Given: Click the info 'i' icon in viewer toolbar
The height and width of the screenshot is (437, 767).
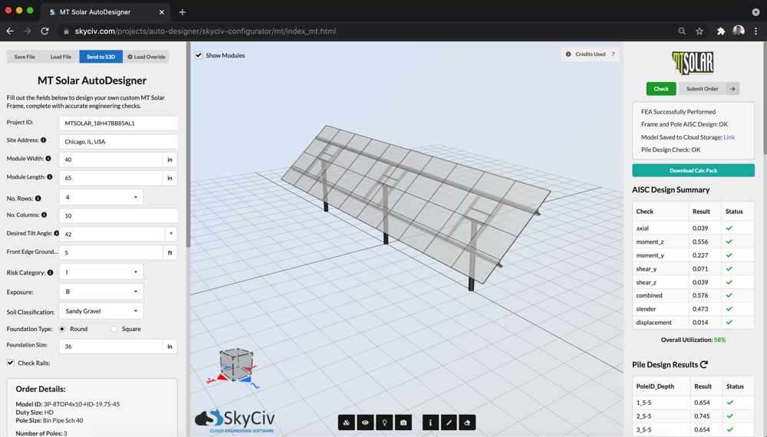Looking at the screenshot, I should (x=430, y=422).
